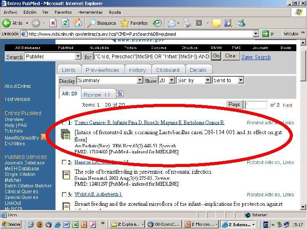Launch Excel from quick launch bar
307x230 pixels.
pyautogui.click(x=75, y=224)
